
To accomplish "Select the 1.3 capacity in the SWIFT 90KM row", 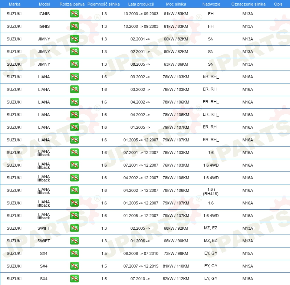I will [104, 241].
